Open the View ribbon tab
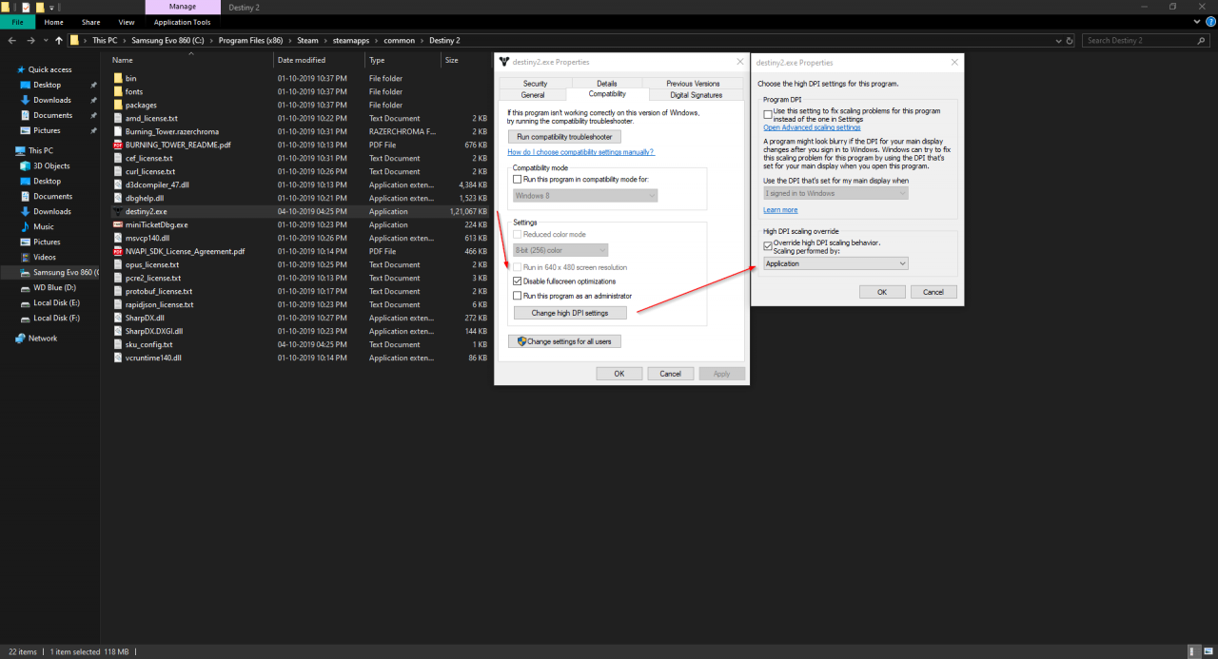Screen dimensions: 1218x659 click(127, 22)
